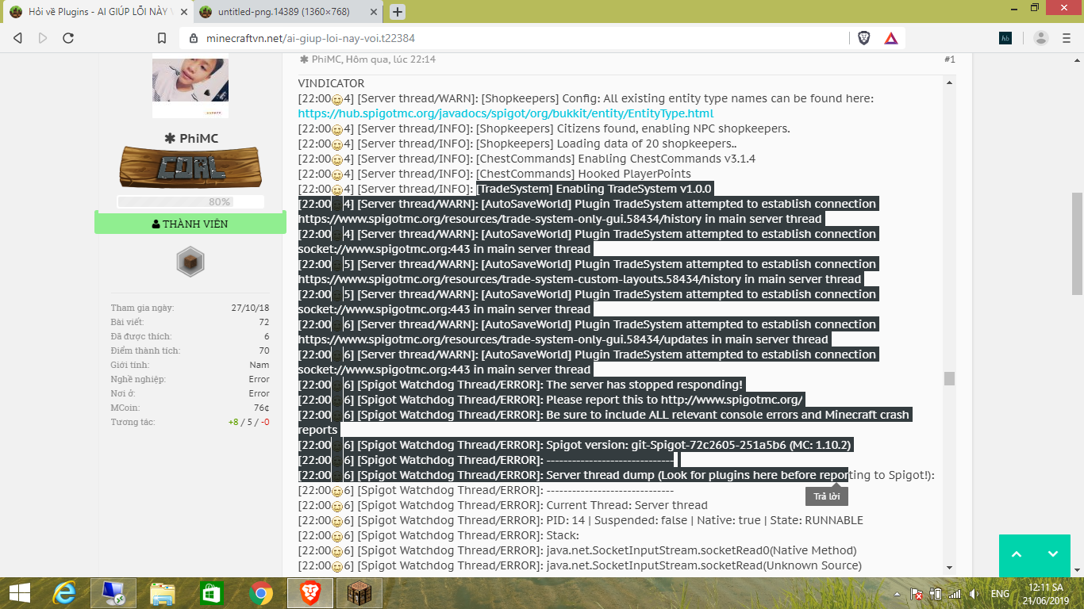Viewport: 1084px width, 609px height.
Task: Click the THÀNH VIÊN member banner
Action: (190, 224)
